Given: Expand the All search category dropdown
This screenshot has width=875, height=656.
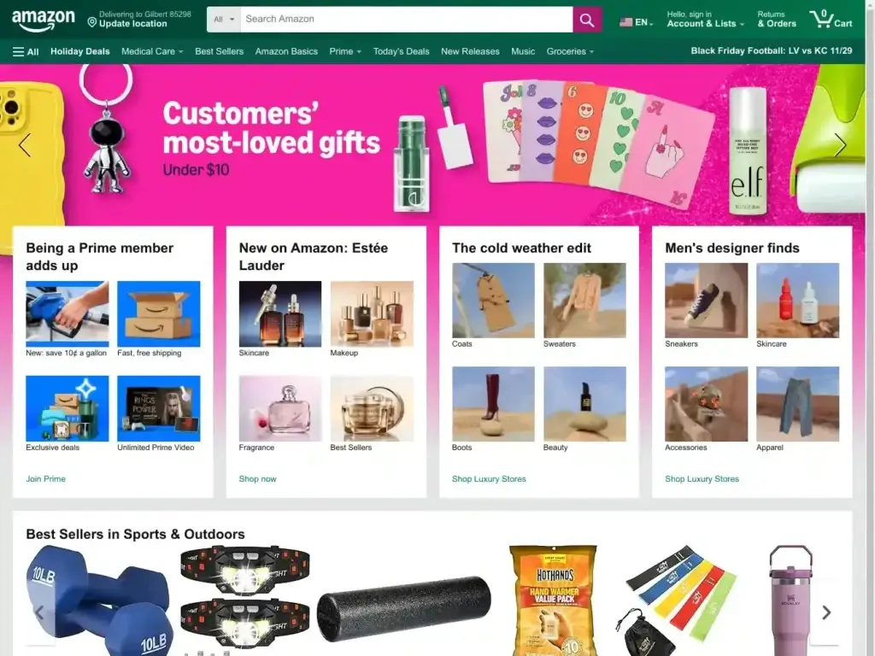Looking at the screenshot, I should 224,20.
